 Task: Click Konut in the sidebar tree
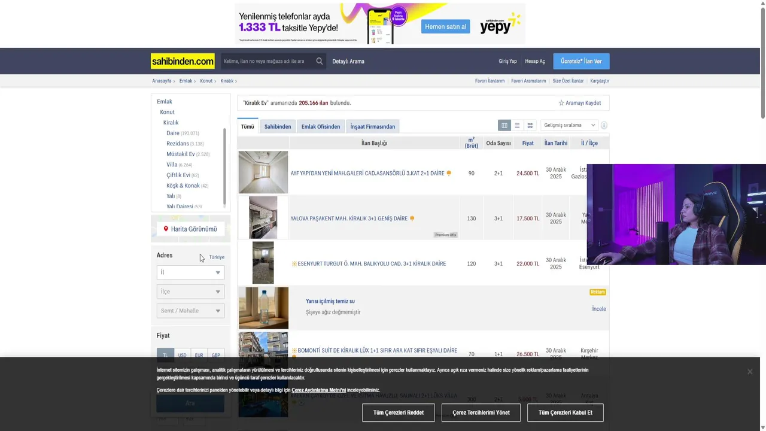coord(168,112)
